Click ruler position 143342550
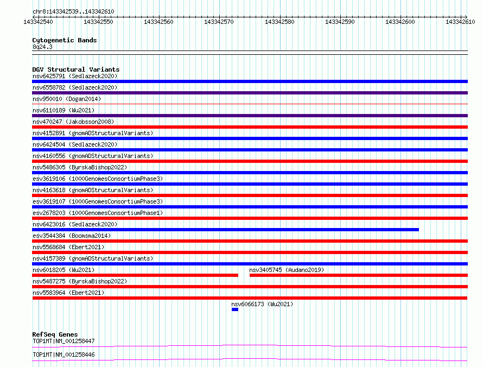The width and height of the screenshot is (483, 367). pyautogui.click(x=99, y=22)
